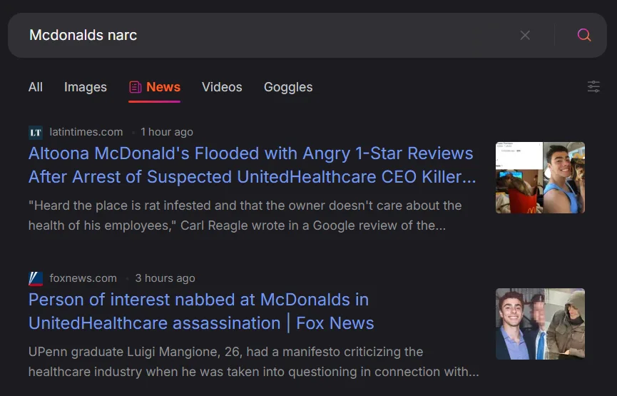Click the UPenn graduate snippet text

coord(254,362)
